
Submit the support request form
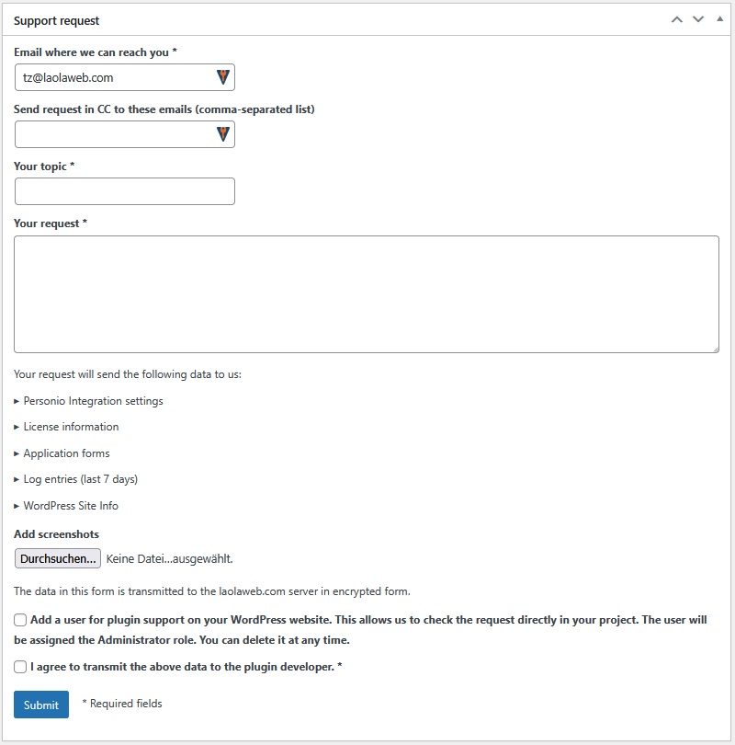point(41,705)
